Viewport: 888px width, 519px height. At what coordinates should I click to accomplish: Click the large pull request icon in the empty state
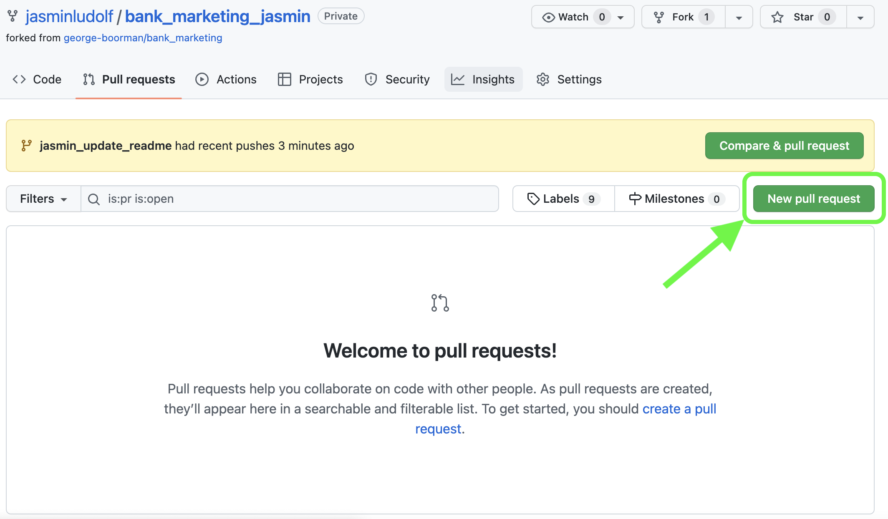coord(440,303)
